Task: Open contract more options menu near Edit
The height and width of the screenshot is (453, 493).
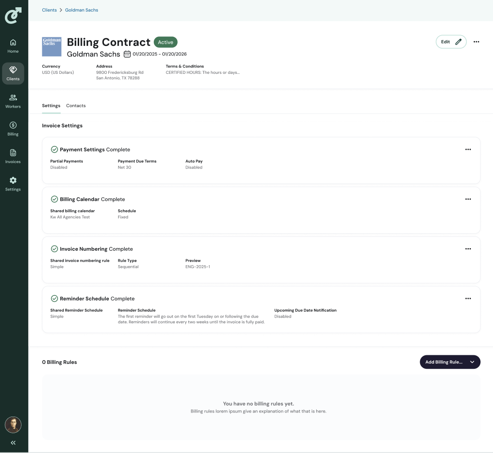Action: [476, 42]
